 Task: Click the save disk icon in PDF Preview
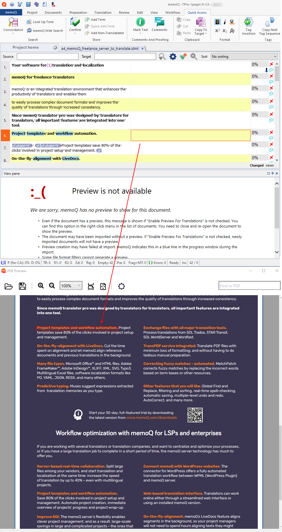[x=22, y=286]
